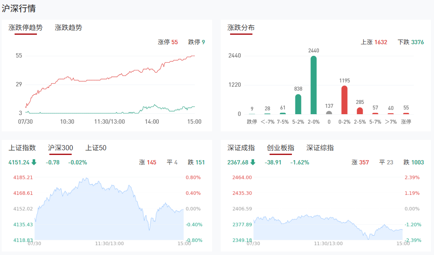Click the green down arrow beside 4151.24
The height and width of the screenshot is (255, 434).
pos(34,162)
